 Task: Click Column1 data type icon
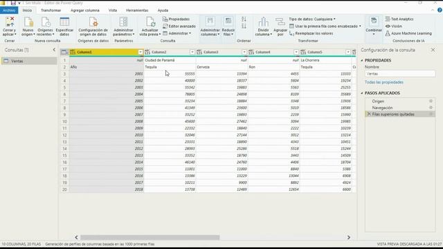click(73, 52)
